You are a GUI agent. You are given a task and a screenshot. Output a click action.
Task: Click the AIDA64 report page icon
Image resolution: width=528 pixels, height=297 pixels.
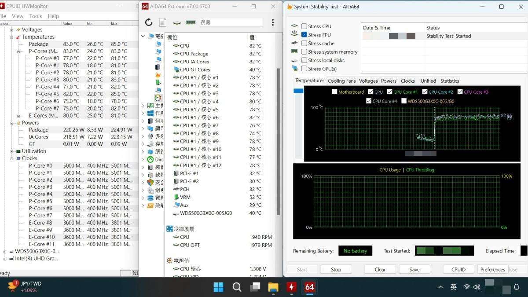click(162, 22)
